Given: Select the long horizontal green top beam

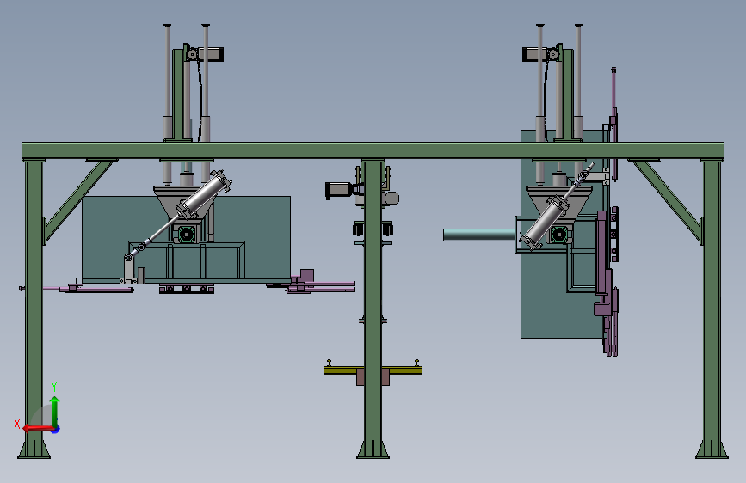Looking at the screenshot, I should tap(373, 150).
